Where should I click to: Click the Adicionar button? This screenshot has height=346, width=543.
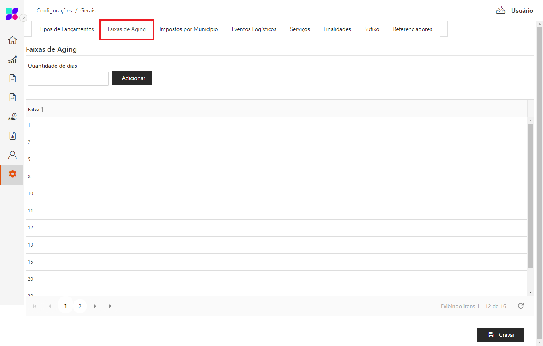pyautogui.click(x=132, y=78)
